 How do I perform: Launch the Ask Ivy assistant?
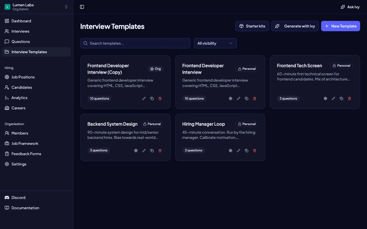[350, 7]
